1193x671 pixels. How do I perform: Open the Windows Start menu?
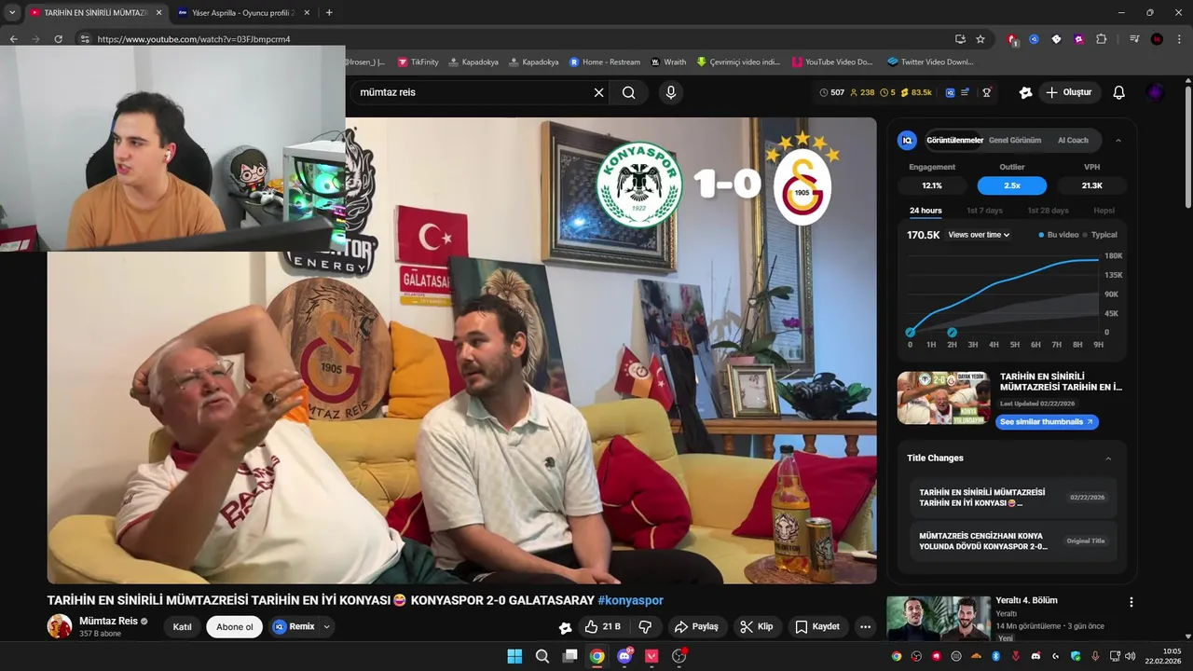[x=514, y=656]
